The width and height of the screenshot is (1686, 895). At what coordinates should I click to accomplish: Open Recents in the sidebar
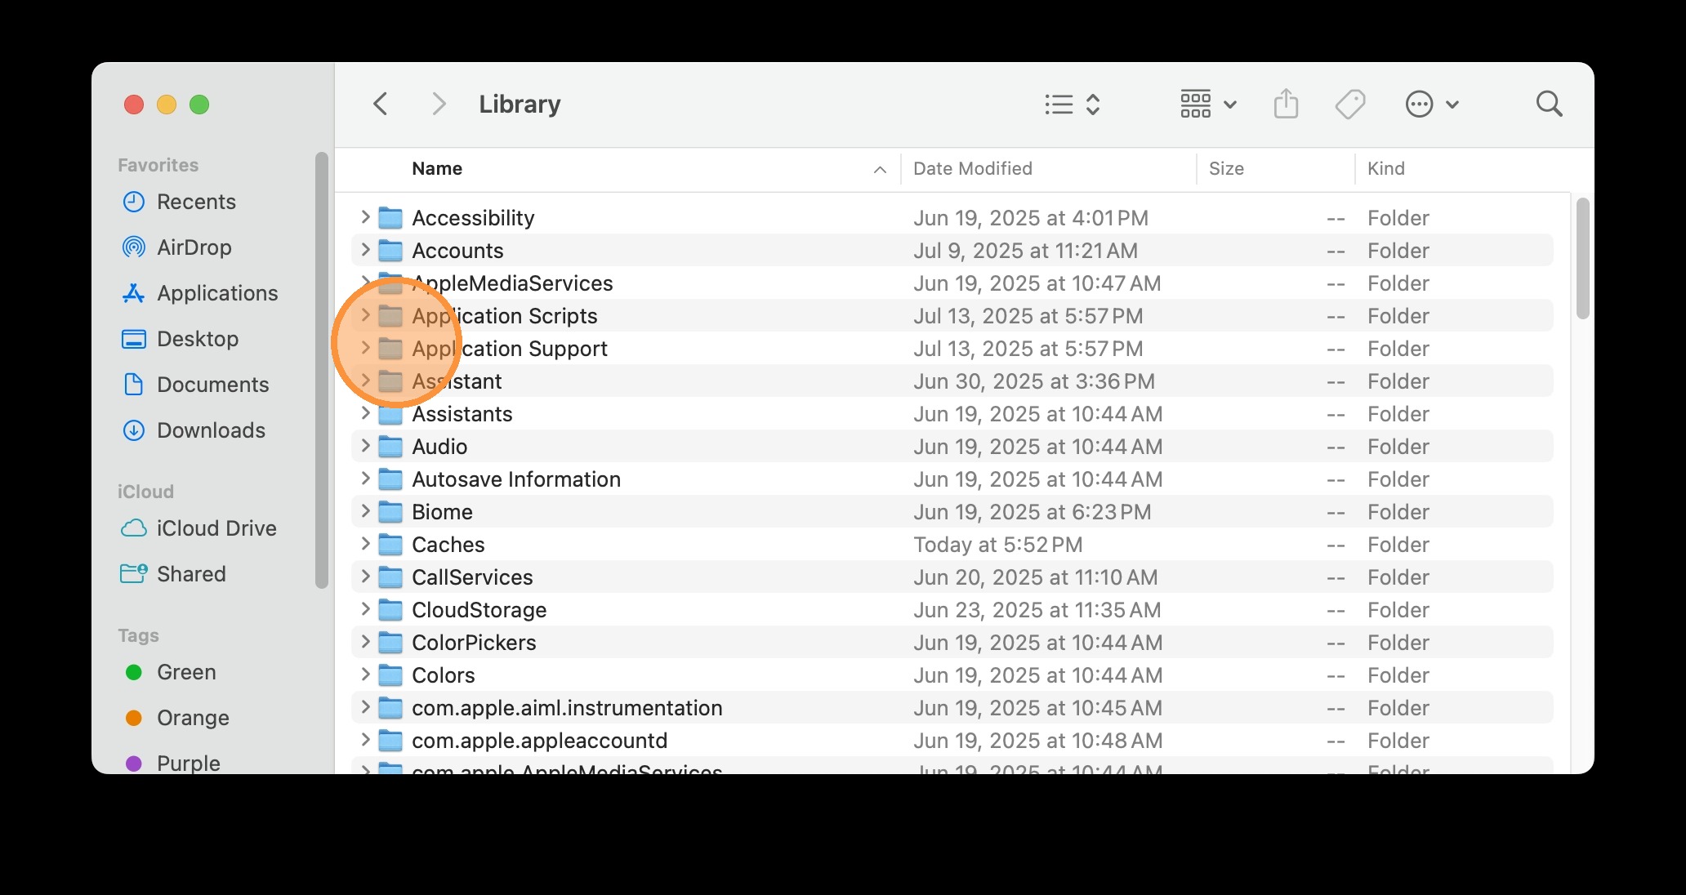(x=179, y=202)
